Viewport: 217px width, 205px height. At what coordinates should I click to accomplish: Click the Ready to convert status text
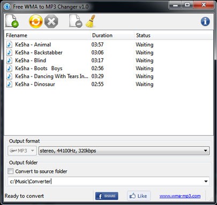24,196
